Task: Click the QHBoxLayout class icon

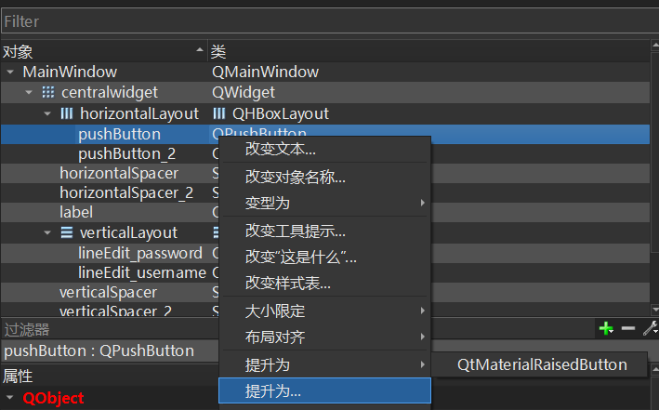Action: 219,113
